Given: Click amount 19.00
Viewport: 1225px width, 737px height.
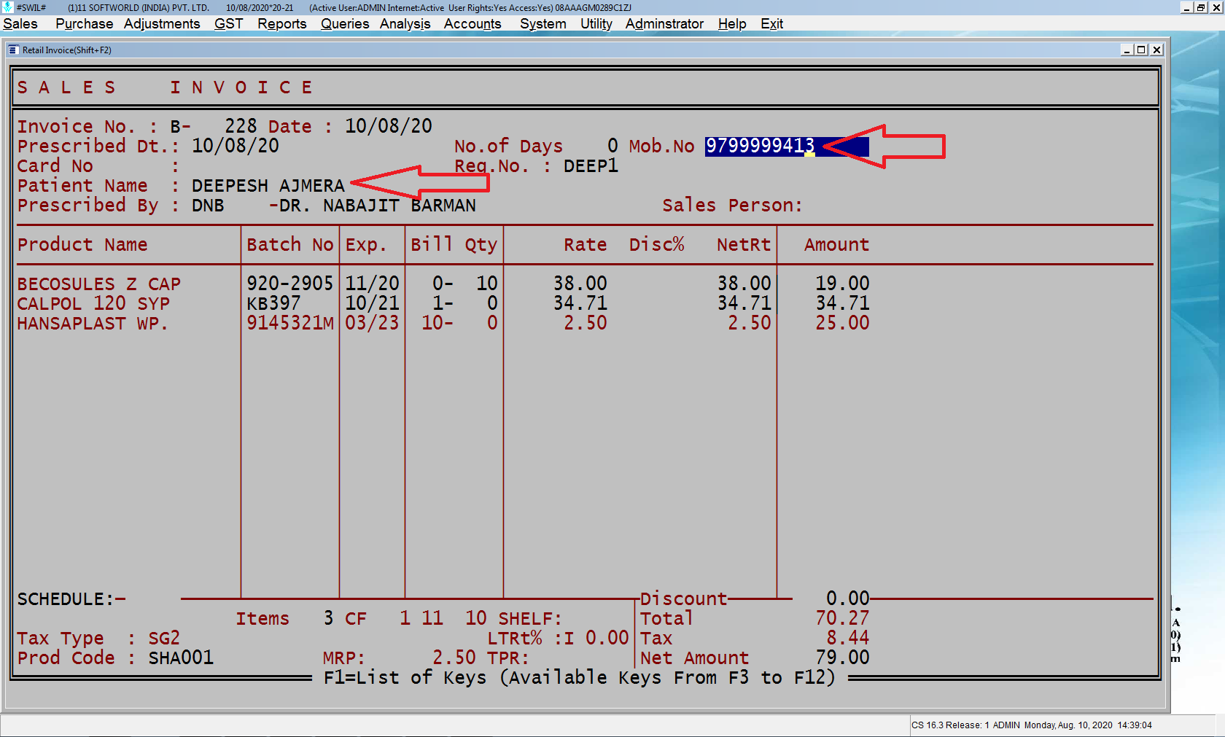Looking at the screenshot, I should 842,284.
